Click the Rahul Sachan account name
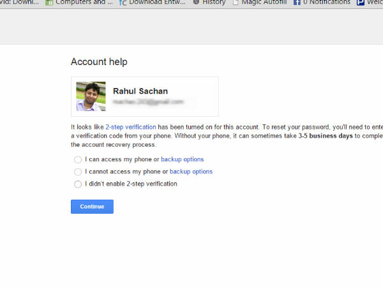The height and width of the screenshot is (287, 383). [140, 91]
